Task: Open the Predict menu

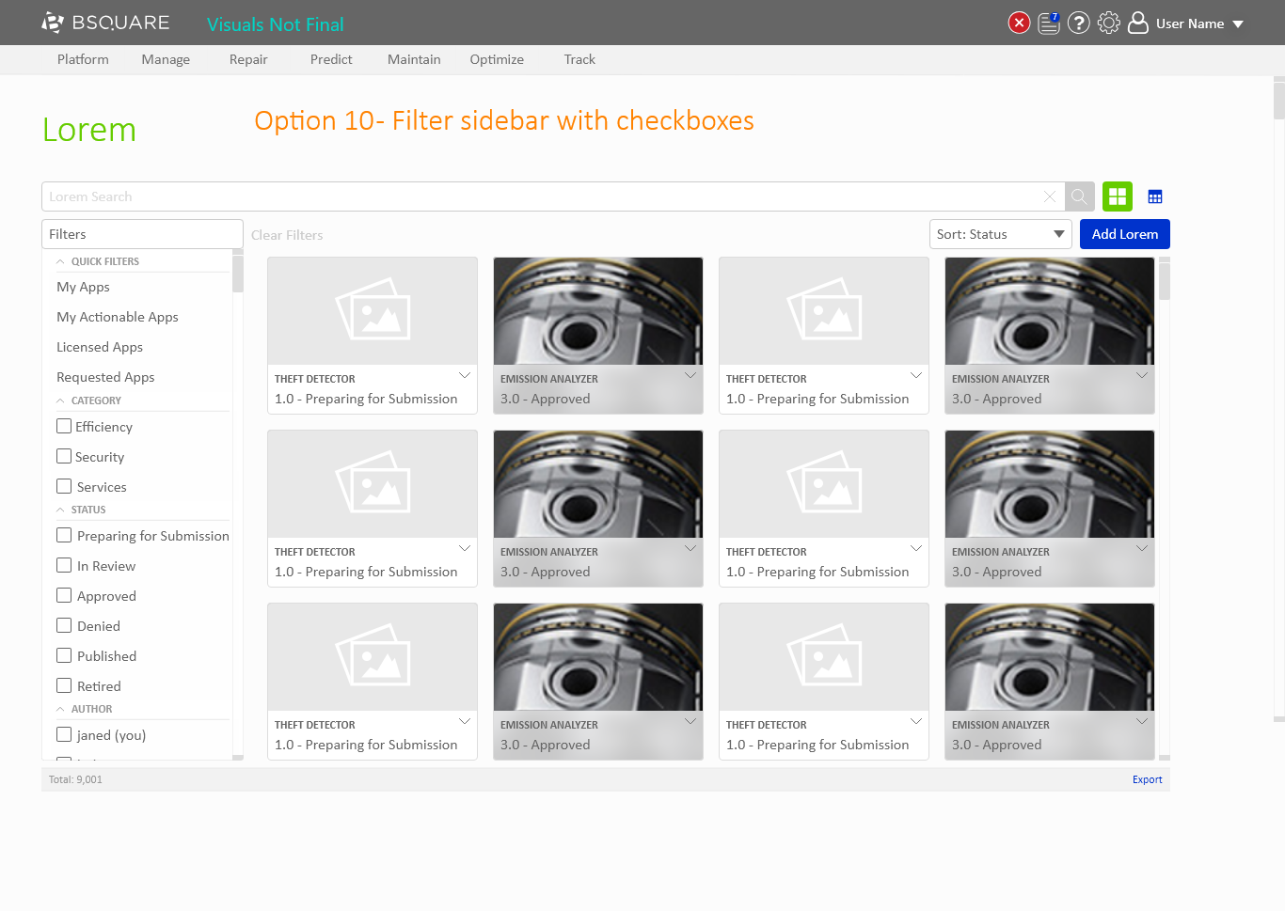Action: [331, 59]
